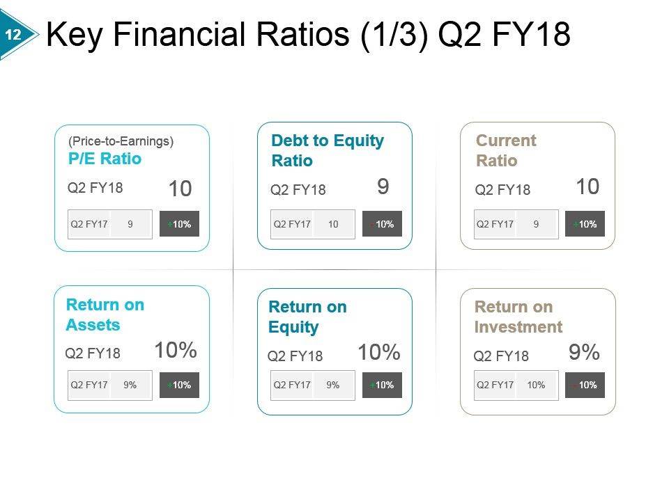Click the P/E Ratio heading

click(x=105, y=159)
